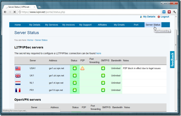181x116 pixels.
Task: Click the USA flag icon
Action: pyautogui.click(x=18, y=68)
